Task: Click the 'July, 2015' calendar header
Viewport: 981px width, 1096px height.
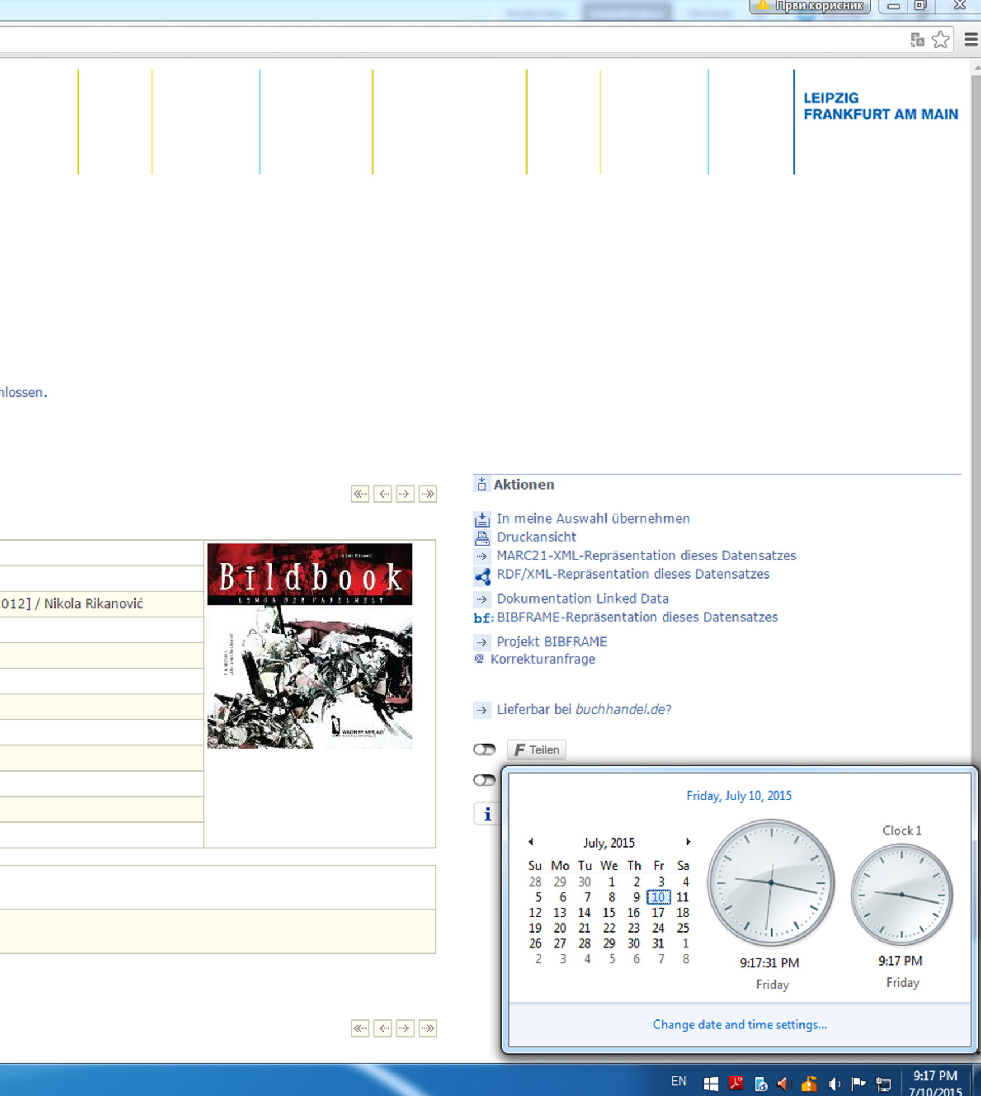Action: click(x=609, y=843)
